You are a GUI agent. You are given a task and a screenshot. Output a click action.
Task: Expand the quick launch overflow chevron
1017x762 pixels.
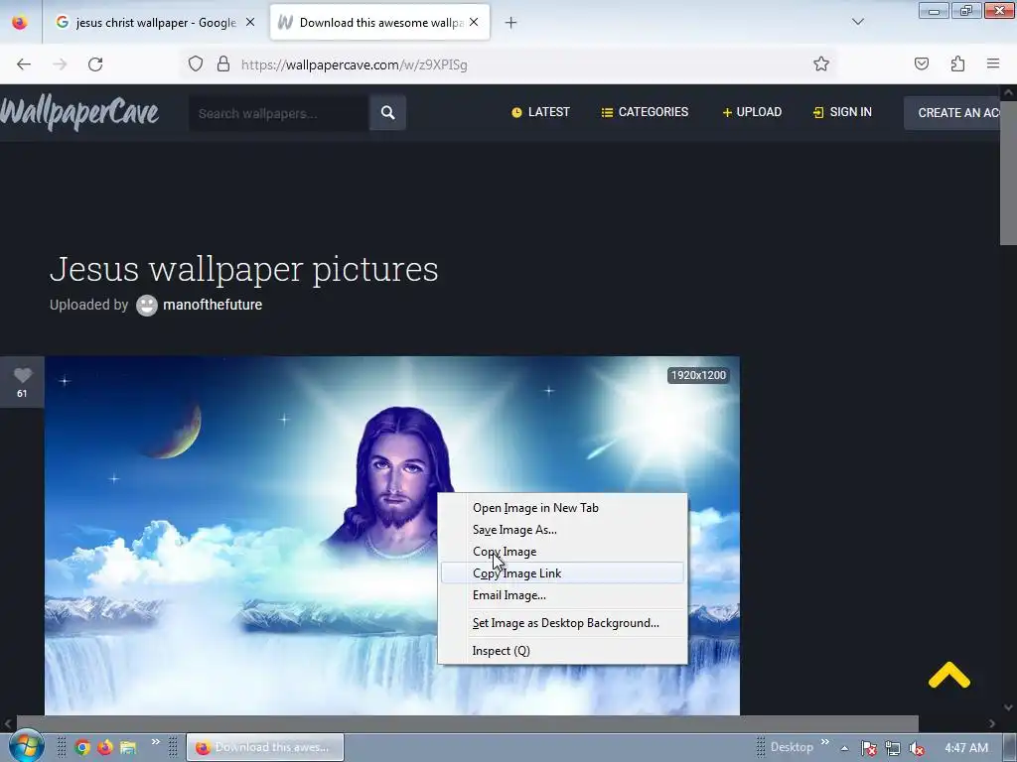pos(156,742)
